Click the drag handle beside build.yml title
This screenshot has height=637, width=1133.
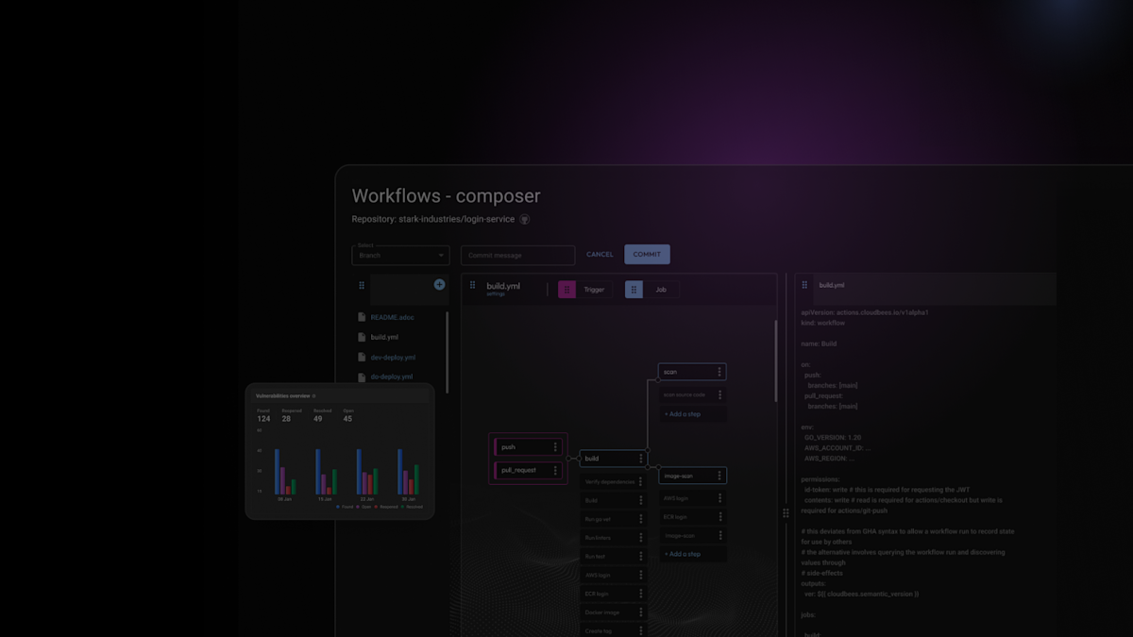(x=473, y=285)
